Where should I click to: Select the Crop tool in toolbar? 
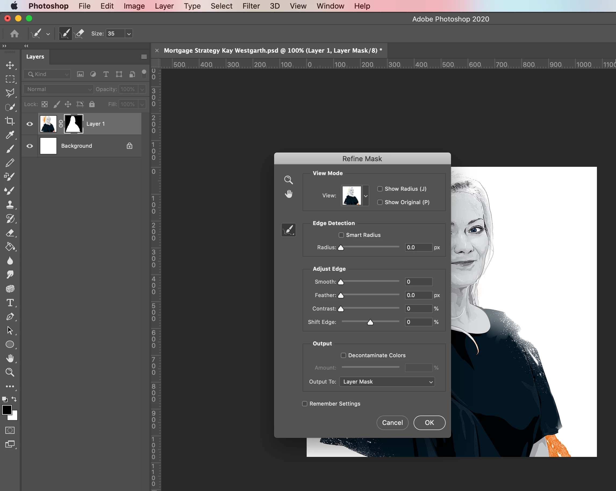10,121
